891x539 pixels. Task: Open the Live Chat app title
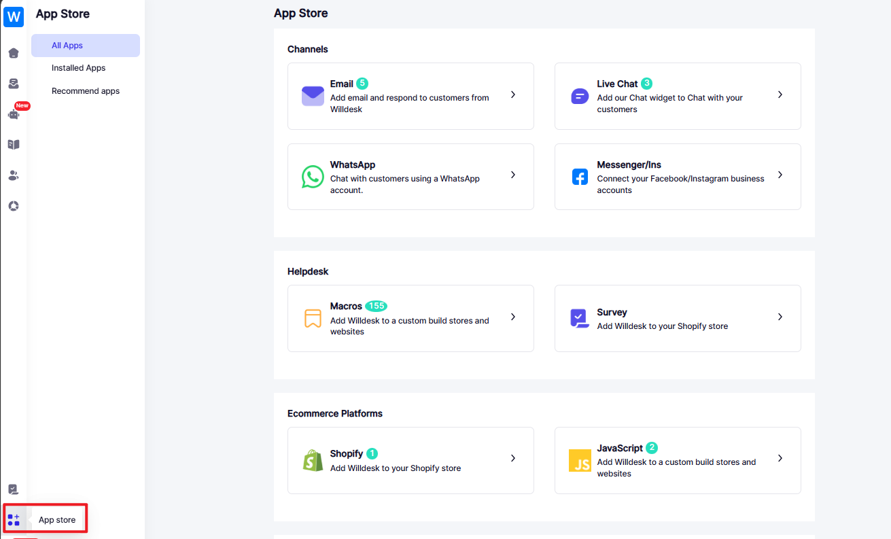point(618,84)
